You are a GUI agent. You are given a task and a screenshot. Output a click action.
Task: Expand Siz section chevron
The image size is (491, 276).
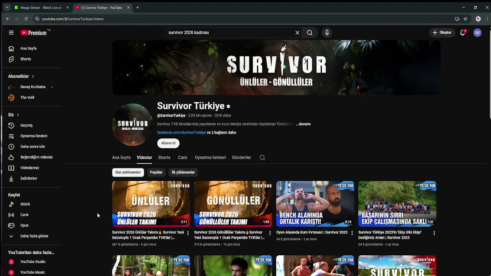tap(18, 115)
